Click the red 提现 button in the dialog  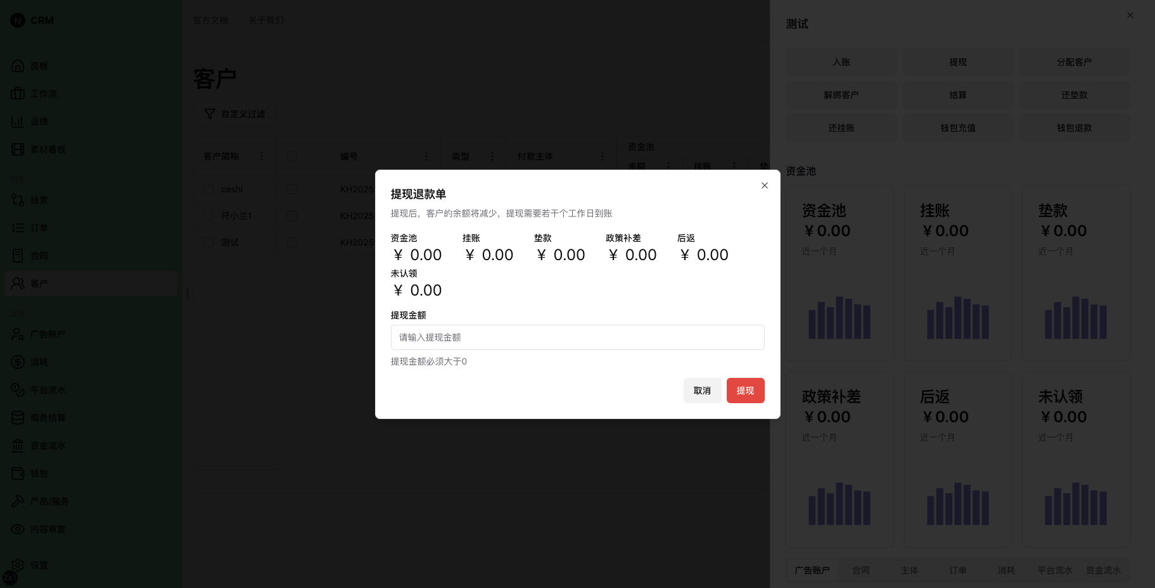[x=745, y=391]
